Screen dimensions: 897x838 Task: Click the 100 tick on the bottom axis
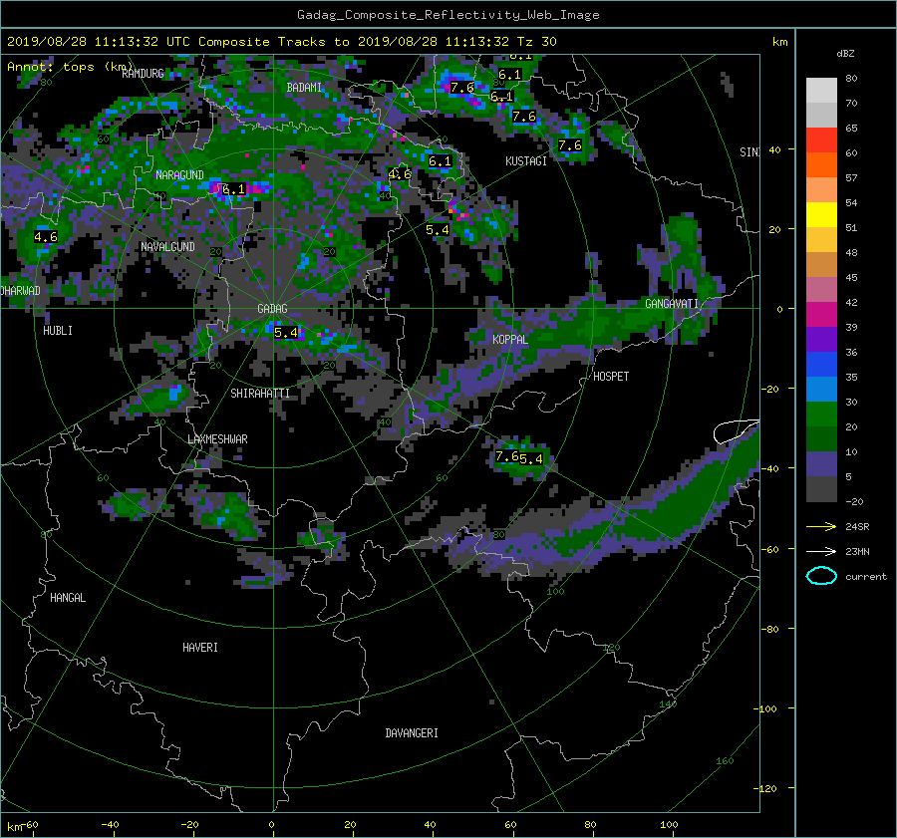pyautogui.click(x=668, y=825)
